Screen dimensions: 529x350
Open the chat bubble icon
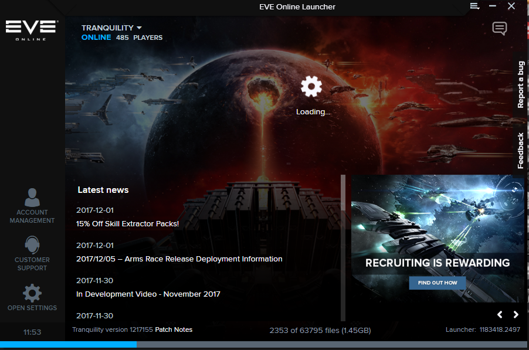[499, 29]
